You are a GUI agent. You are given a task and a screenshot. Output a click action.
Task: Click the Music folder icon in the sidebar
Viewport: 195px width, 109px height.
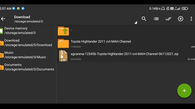[x=2, y=55]
